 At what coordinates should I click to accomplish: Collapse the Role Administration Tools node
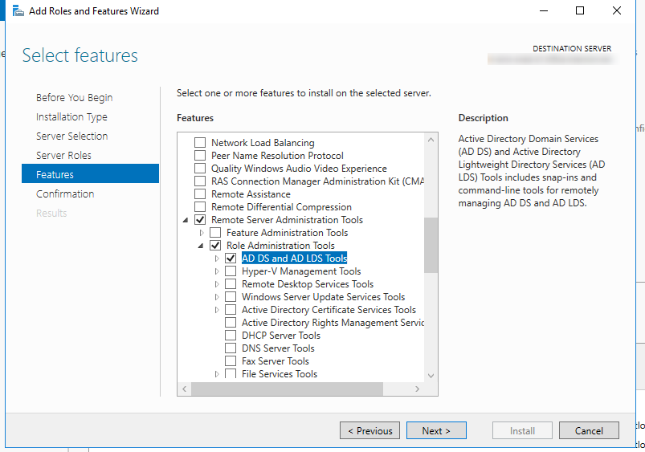click(x=202, y=246)
